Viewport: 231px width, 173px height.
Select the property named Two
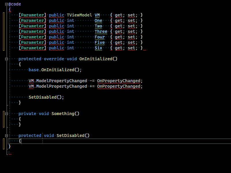point(98,26)
